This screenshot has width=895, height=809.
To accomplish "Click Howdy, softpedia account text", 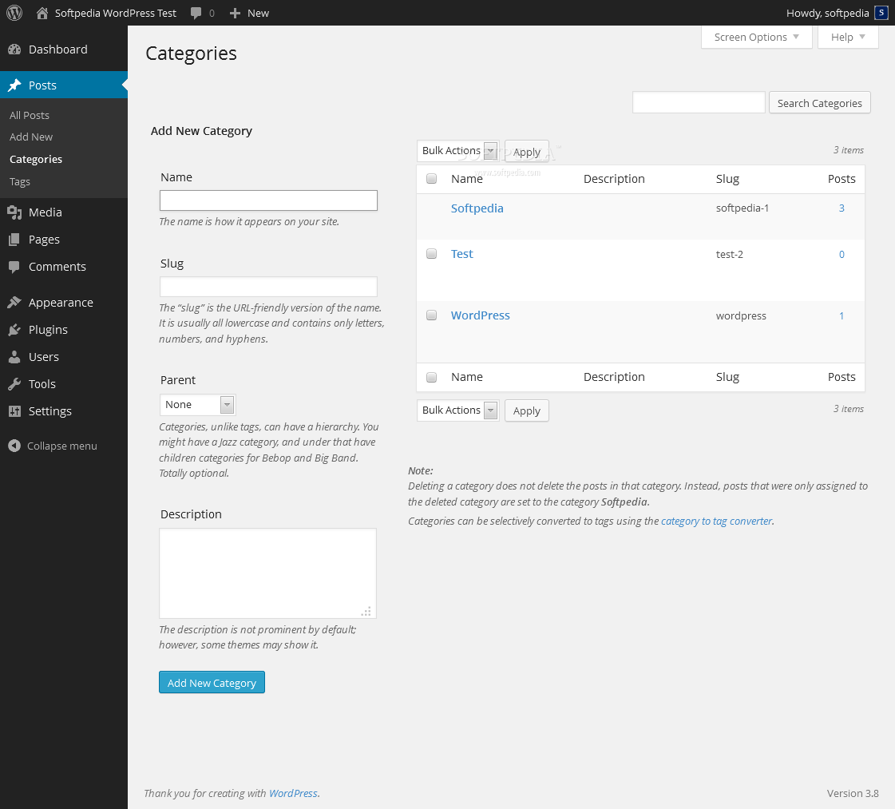I will pos(828,13).
